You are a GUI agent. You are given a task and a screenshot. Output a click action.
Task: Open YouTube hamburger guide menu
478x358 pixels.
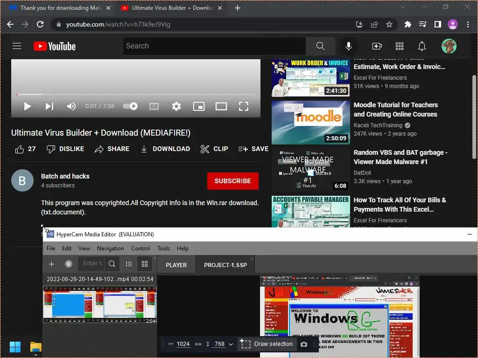[x=17, y=46]
